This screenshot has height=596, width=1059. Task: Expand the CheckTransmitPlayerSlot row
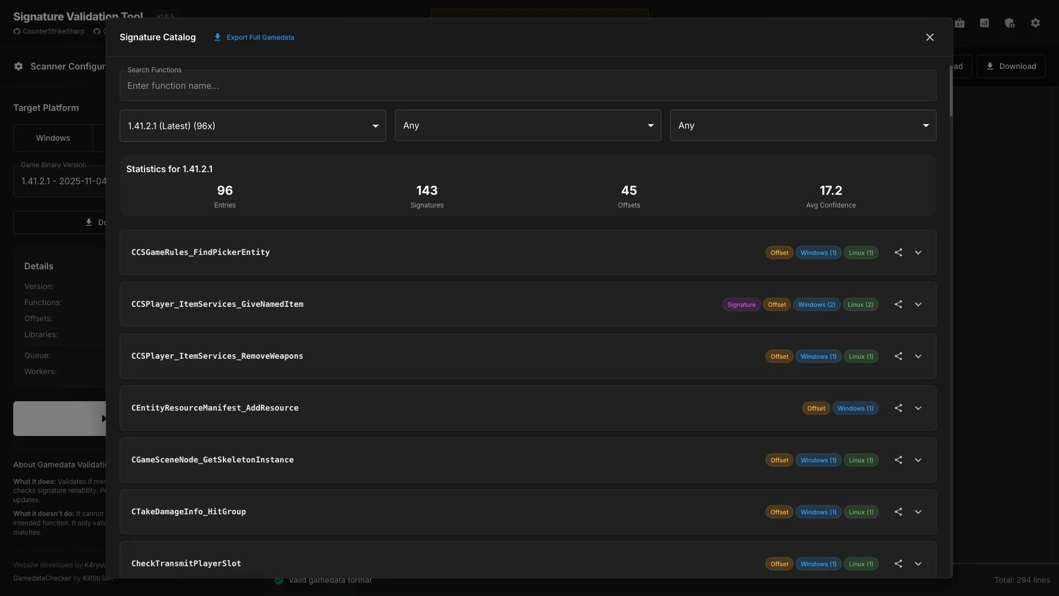918,563
